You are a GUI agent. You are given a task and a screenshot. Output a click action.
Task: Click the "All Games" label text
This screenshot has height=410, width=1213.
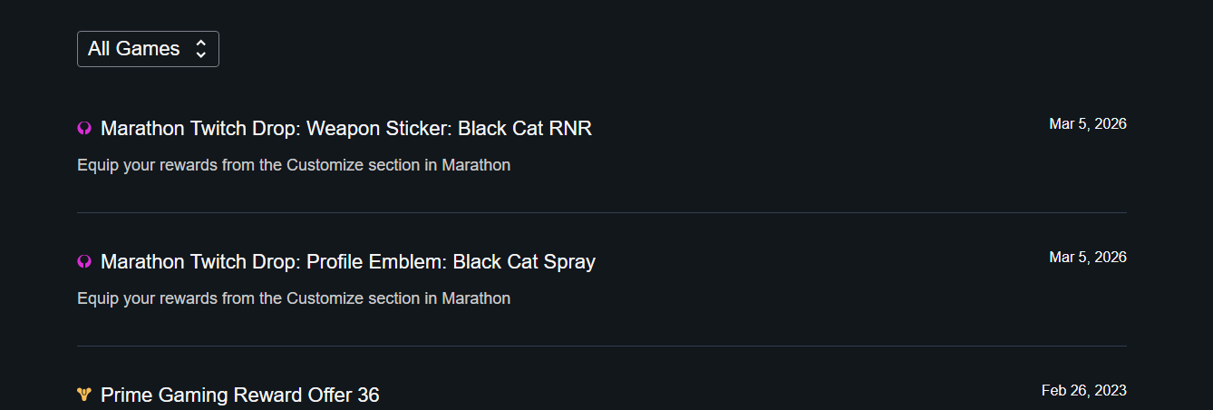coord(133,49)
